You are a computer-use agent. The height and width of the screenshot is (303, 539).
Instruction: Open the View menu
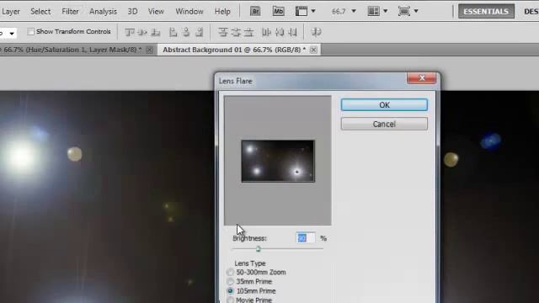point(156,12)
